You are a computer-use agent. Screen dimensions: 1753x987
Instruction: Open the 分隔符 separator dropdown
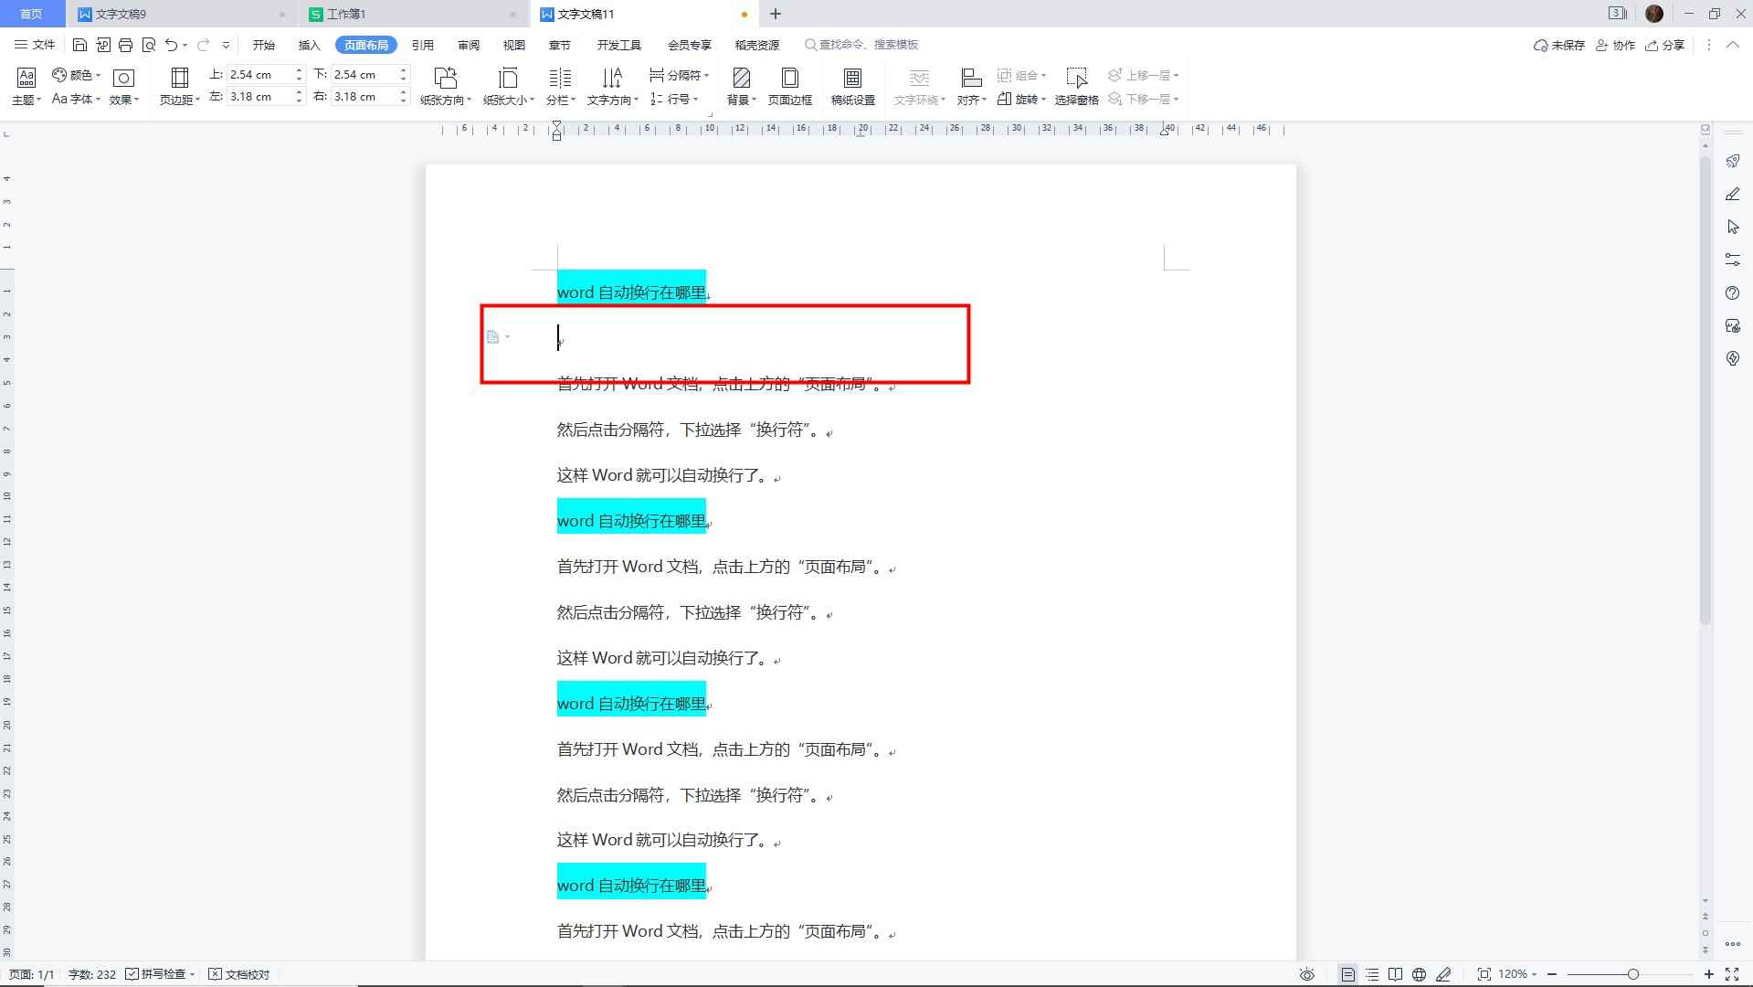[680, 75]
